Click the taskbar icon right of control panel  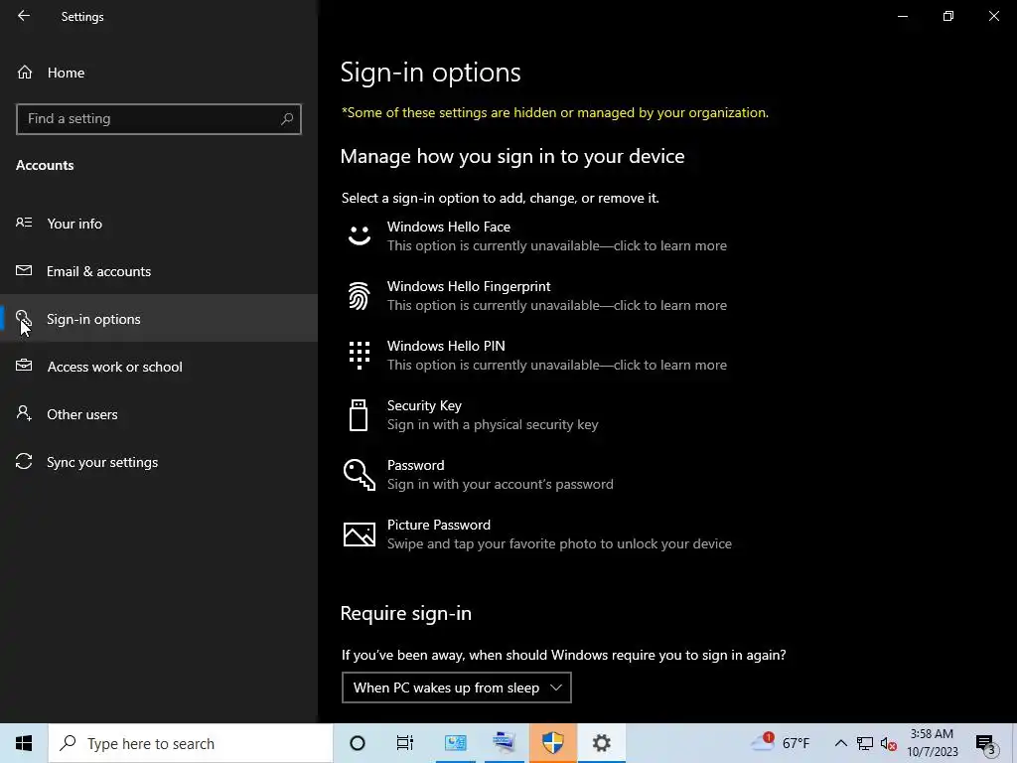pyautogui.click(x=504, y=743)
